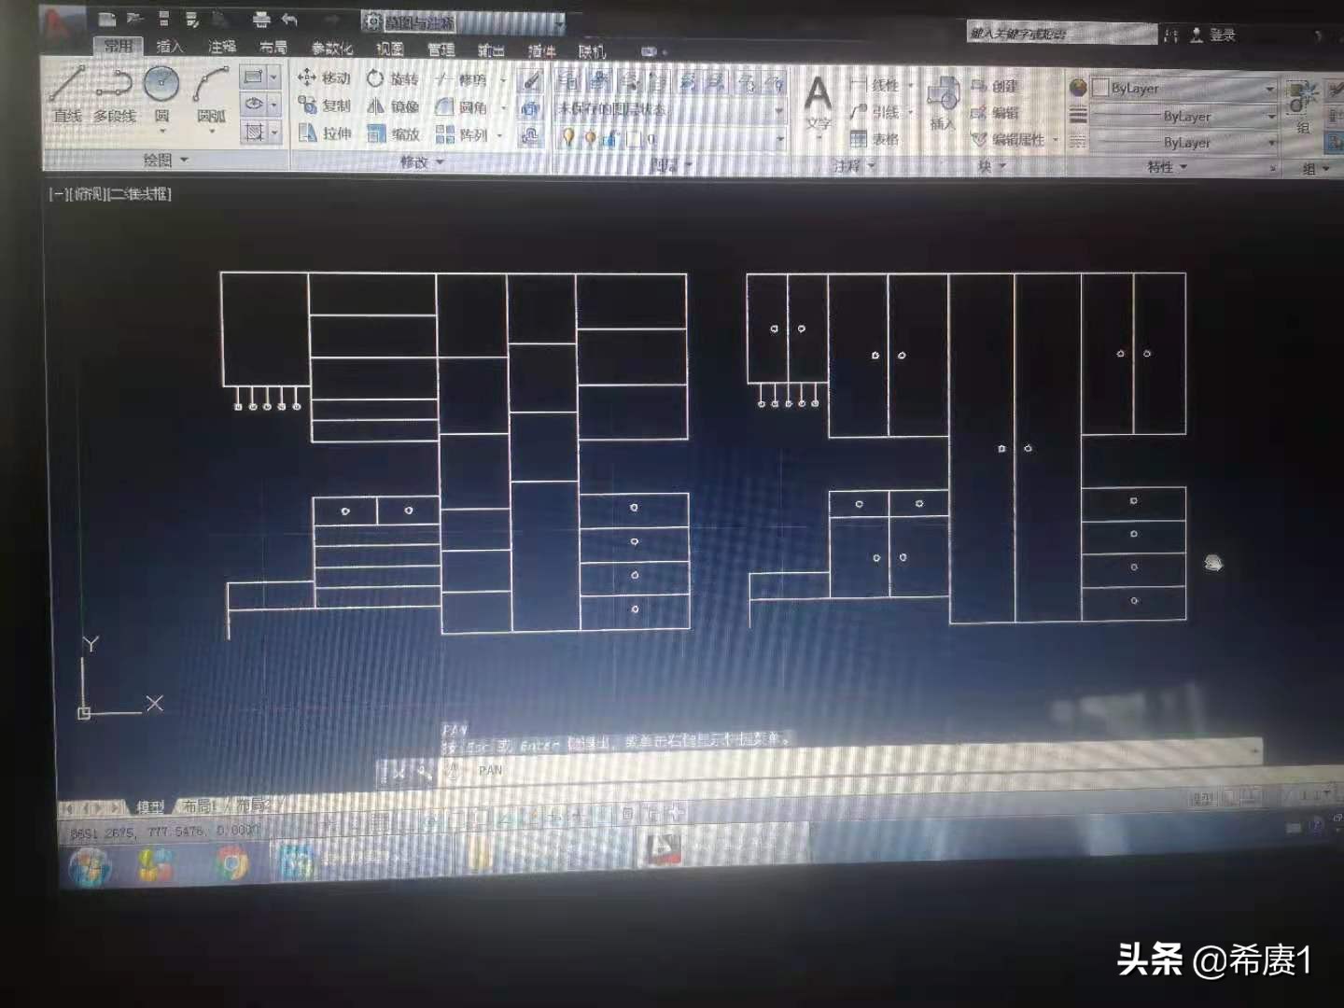Open the 草图与注释 workspace dropdown
1344x1008 pixels.
463,21
